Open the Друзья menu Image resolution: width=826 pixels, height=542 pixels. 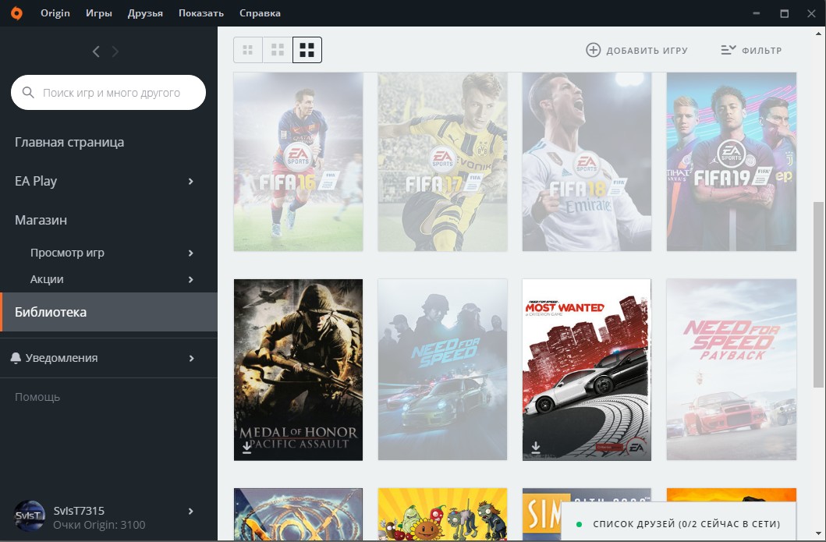(x=145, y=13)
